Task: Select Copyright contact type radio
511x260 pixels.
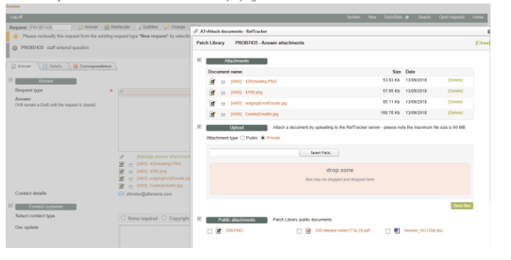Action: pos(164,218)
